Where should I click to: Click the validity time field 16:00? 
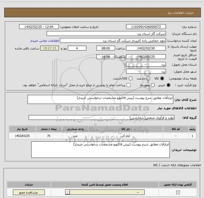(106, 57)
